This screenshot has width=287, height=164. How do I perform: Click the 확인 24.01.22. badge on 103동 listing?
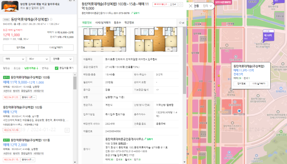tap(11, 97)
